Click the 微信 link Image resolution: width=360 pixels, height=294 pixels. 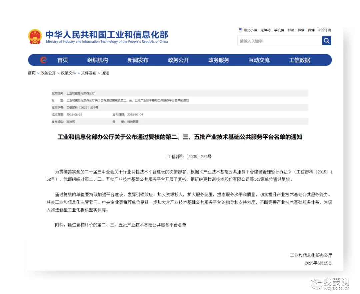[x=301, y=30]
